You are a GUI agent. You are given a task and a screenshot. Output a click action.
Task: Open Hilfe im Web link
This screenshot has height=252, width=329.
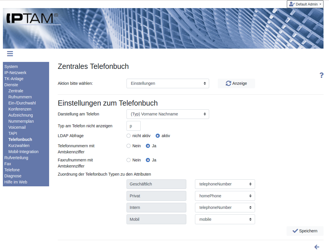[16, 182]
